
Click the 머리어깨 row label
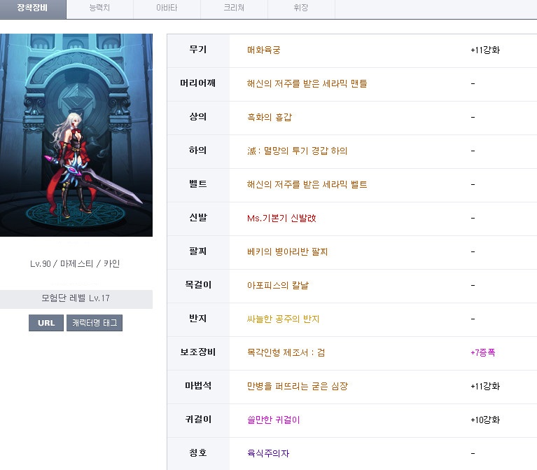coord(198,83)
